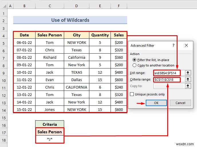Select column E header
The height and width of the screenshot is (147, 197).
[x=100, y=6]
